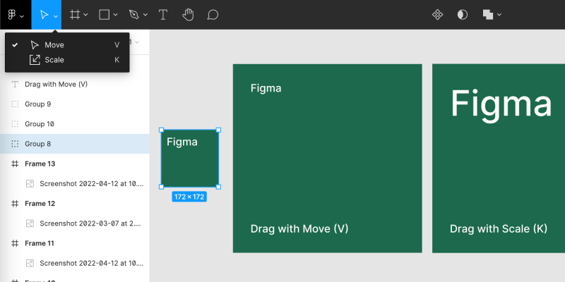565x282 pixels.
Task: Select the Group 8 layer
Action: 75,144
